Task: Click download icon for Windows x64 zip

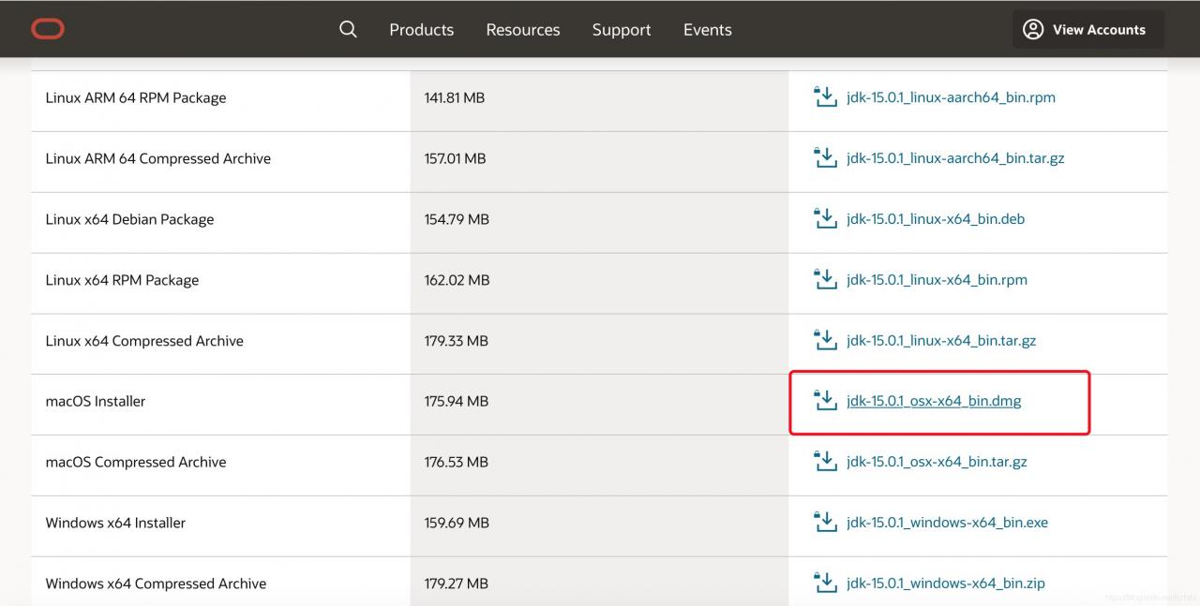Action: 825,583
